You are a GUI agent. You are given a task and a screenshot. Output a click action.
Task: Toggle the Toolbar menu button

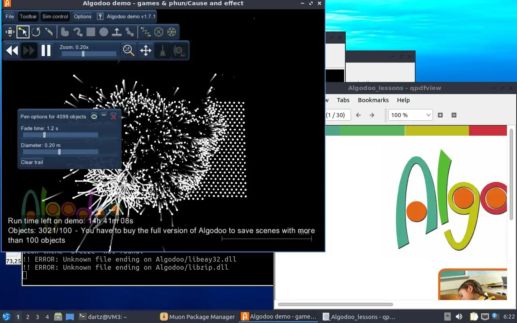(x=28, y=17)
